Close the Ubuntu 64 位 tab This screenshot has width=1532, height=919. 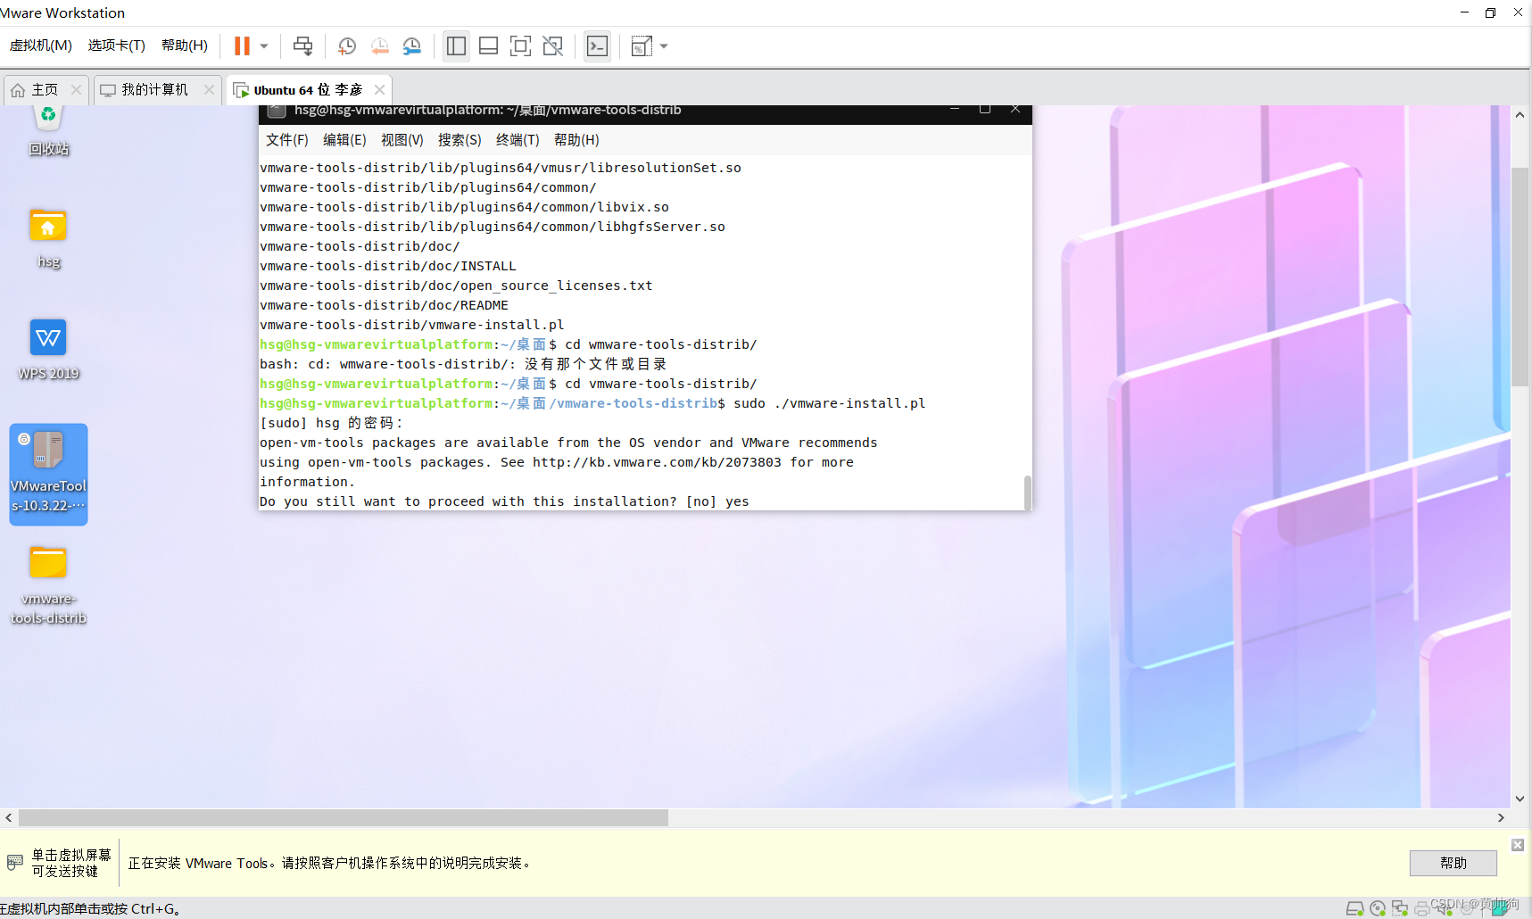379,89
